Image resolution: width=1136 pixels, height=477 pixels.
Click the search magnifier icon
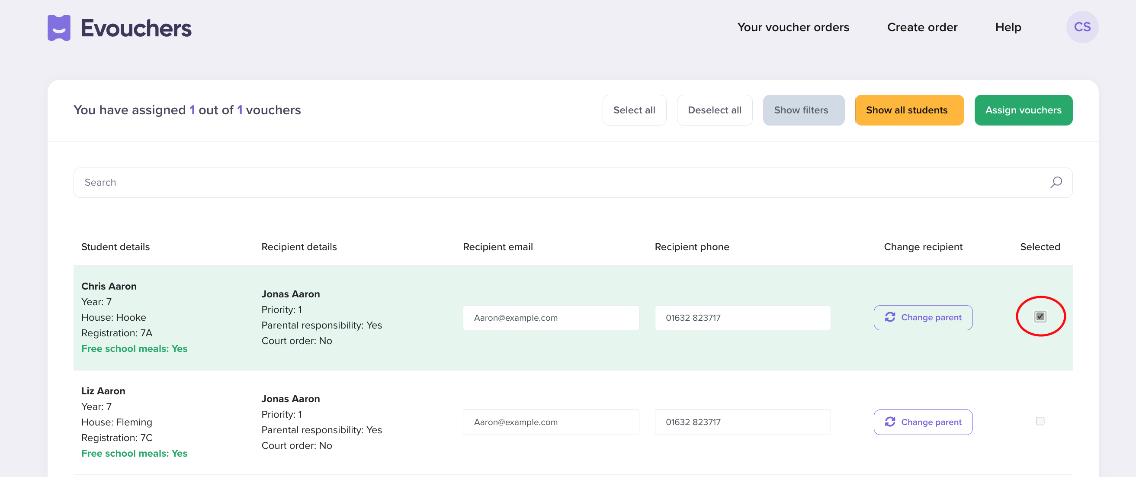coord(1056,182)
